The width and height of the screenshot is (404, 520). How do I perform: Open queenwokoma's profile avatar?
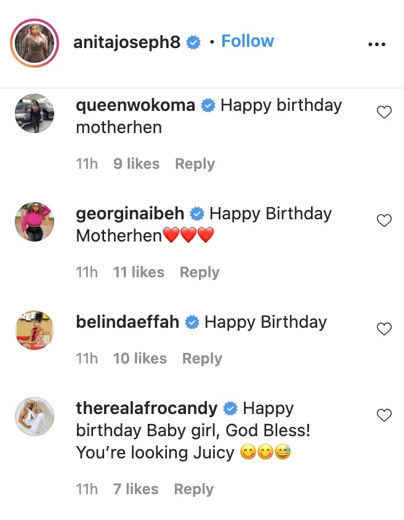coord(34,113)
